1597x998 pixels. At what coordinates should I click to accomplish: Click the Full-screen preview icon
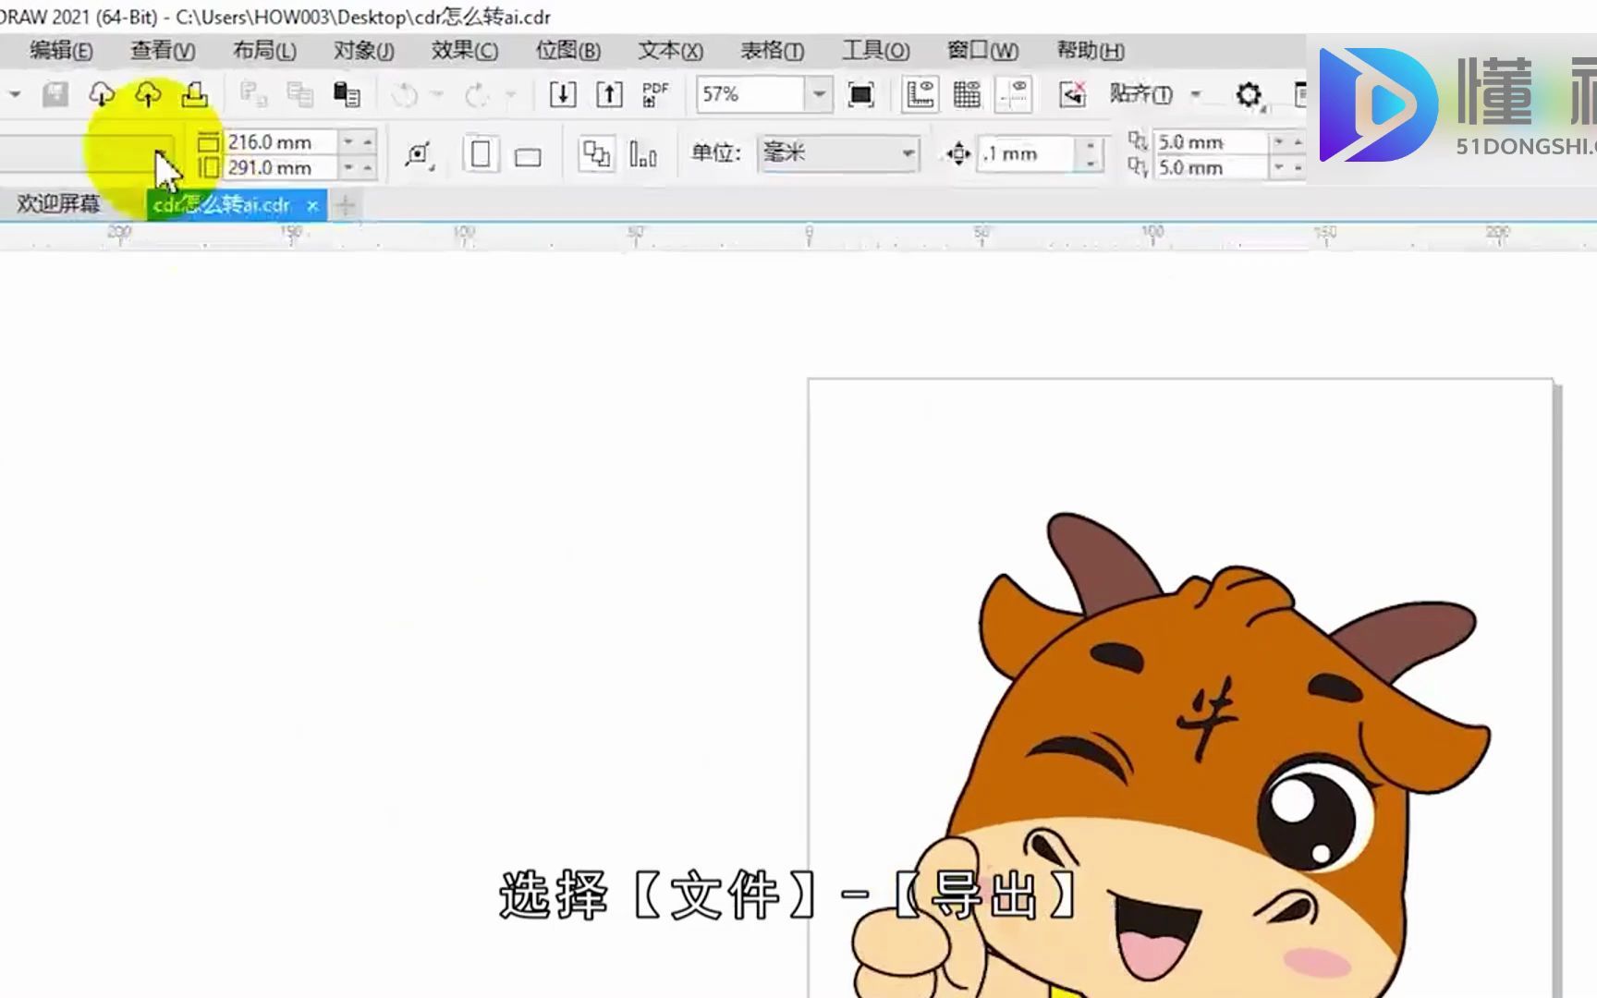(x=860, y=94)
